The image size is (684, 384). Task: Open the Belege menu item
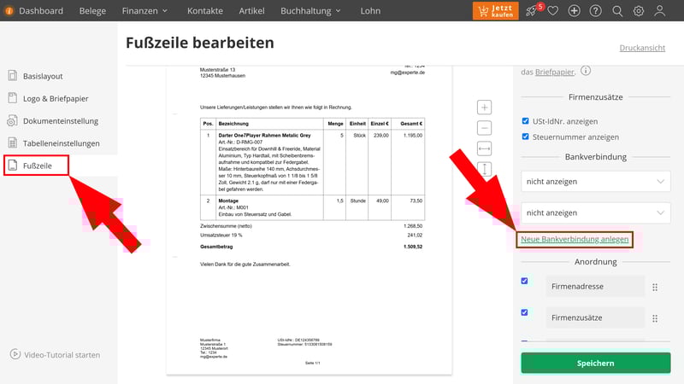point(92,11)
